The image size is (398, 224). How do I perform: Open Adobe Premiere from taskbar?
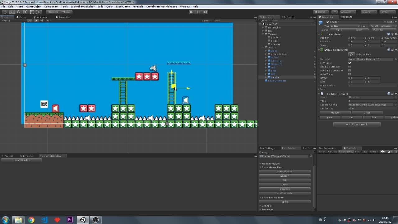click(x=70, y=220)
